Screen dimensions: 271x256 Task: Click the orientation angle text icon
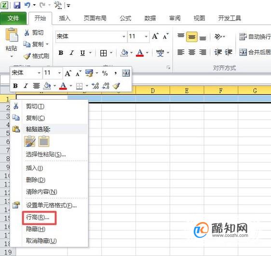coord(218,37)
